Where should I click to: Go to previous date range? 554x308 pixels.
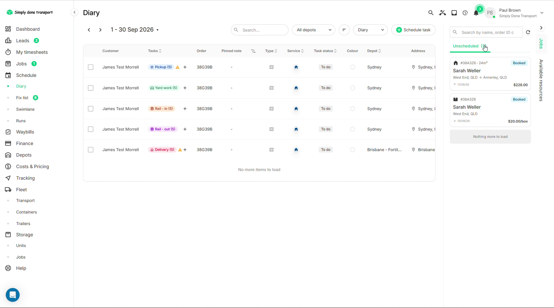89,30
